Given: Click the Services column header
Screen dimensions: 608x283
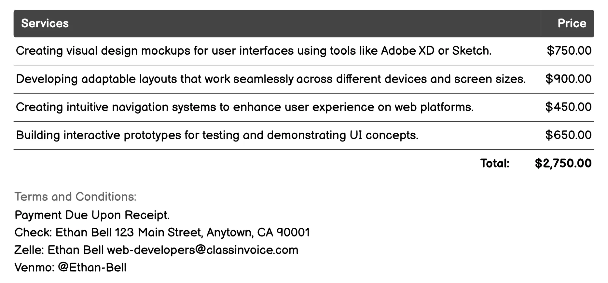Looking at the screenshot, I should click(45, 23).
